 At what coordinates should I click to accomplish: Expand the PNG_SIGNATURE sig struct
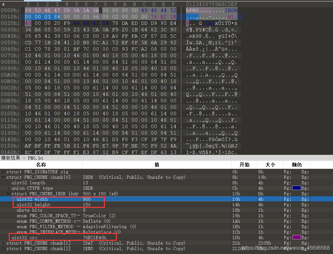point(4,172)
